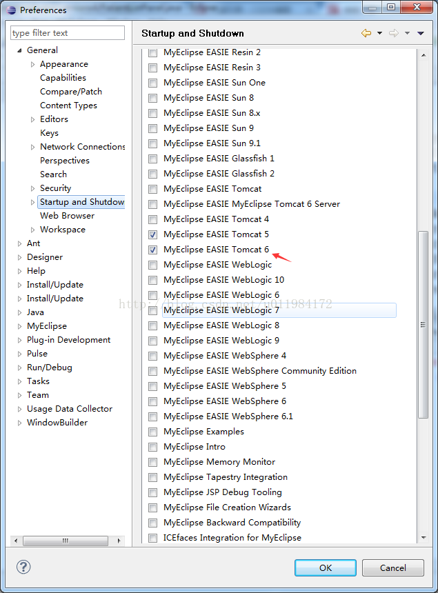The height and width of the screenshot is (593, 438).
Task: Select Startup and Shutdown tree item
Action: pos(81,202)
